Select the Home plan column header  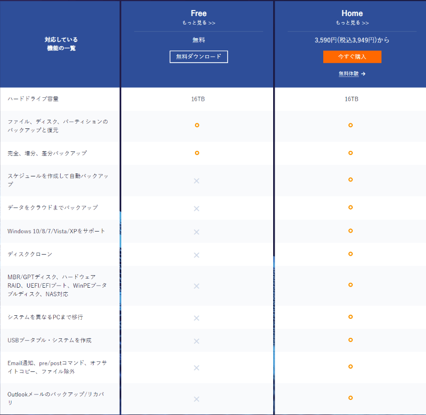click(352, 13)
